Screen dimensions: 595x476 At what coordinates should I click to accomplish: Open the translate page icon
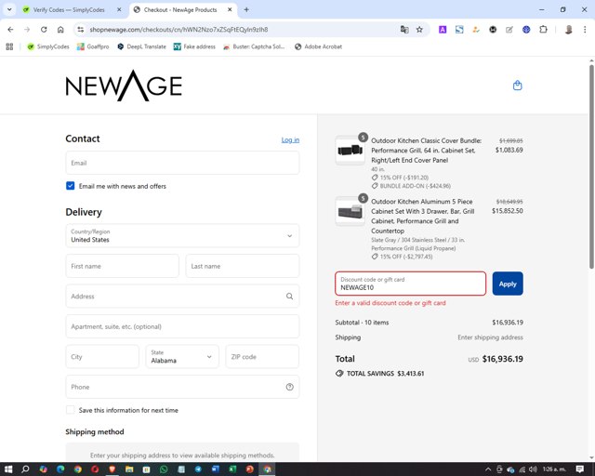click(x=404, y=30)
